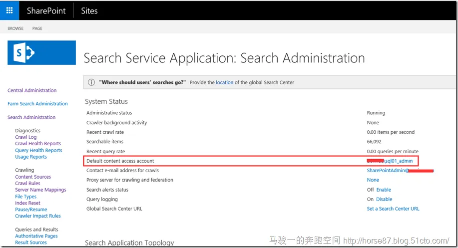Open Query Health Reports
The width and height of the screenshot is (458, 248).
pyautogui.click(x=38, y=150)
